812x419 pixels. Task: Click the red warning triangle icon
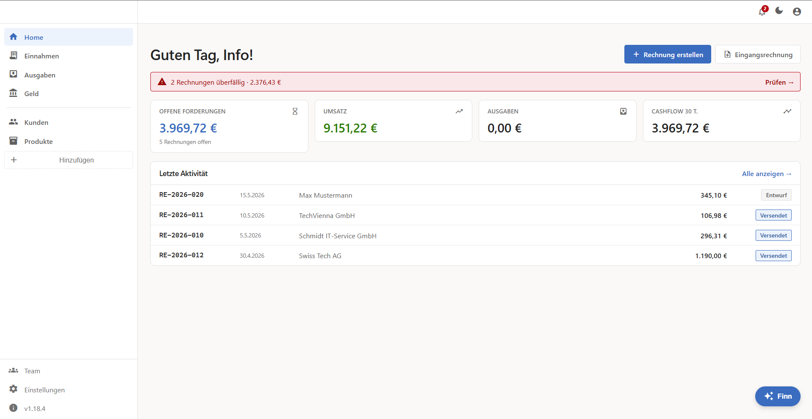[x=162, y=82]
